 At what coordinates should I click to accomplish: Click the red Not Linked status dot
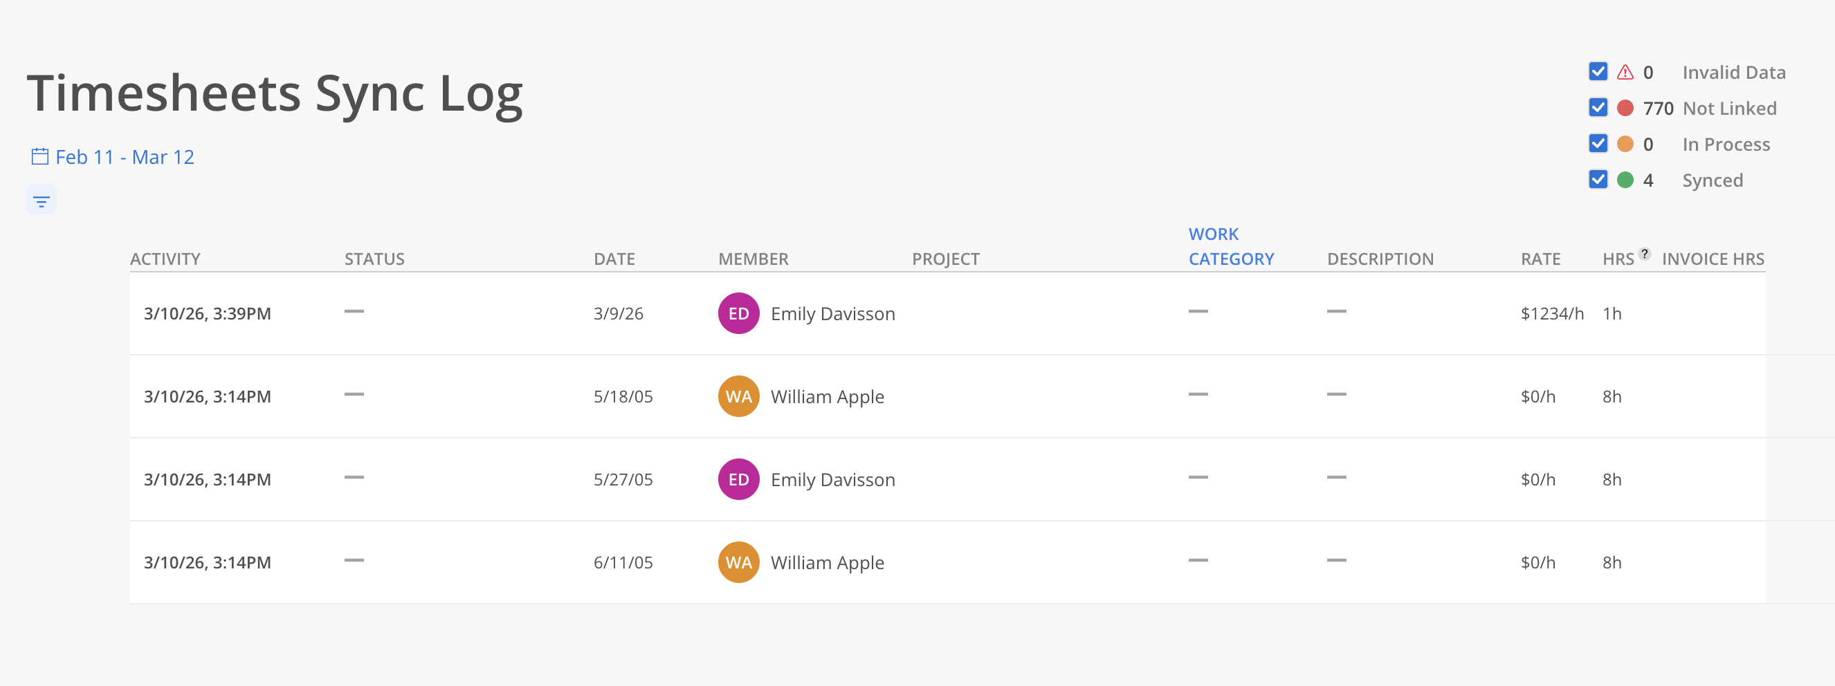pos(1625,108)
